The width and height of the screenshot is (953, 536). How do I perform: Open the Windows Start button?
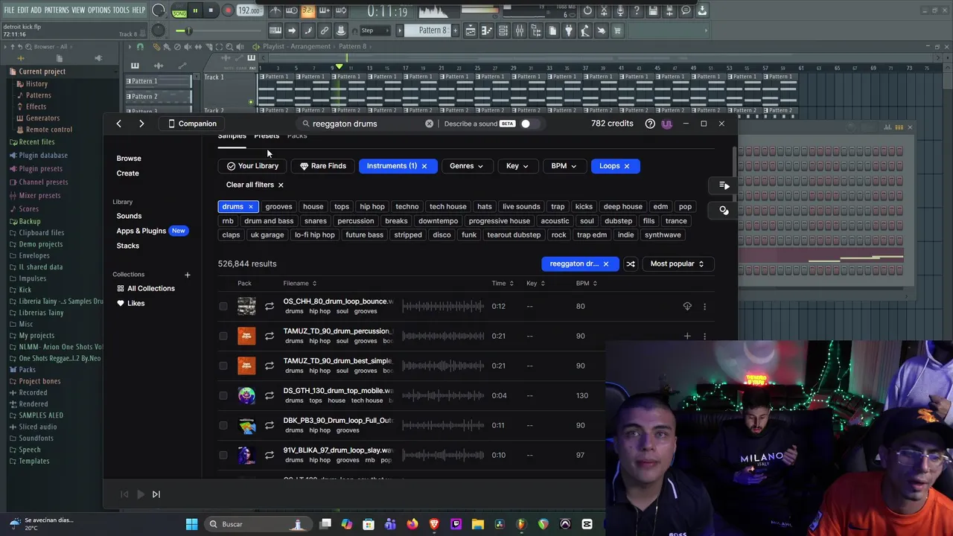point(191,524)
